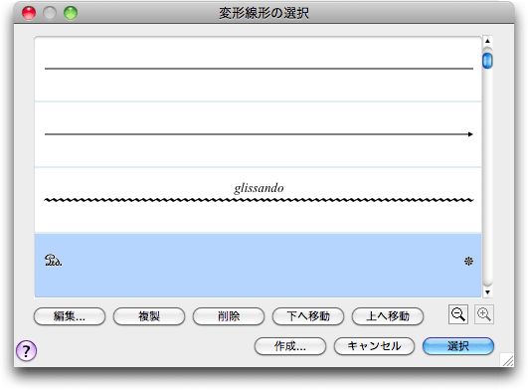Move the selection down with 下へ移動
The image size is (528, 390).
(x=308, y=316)
